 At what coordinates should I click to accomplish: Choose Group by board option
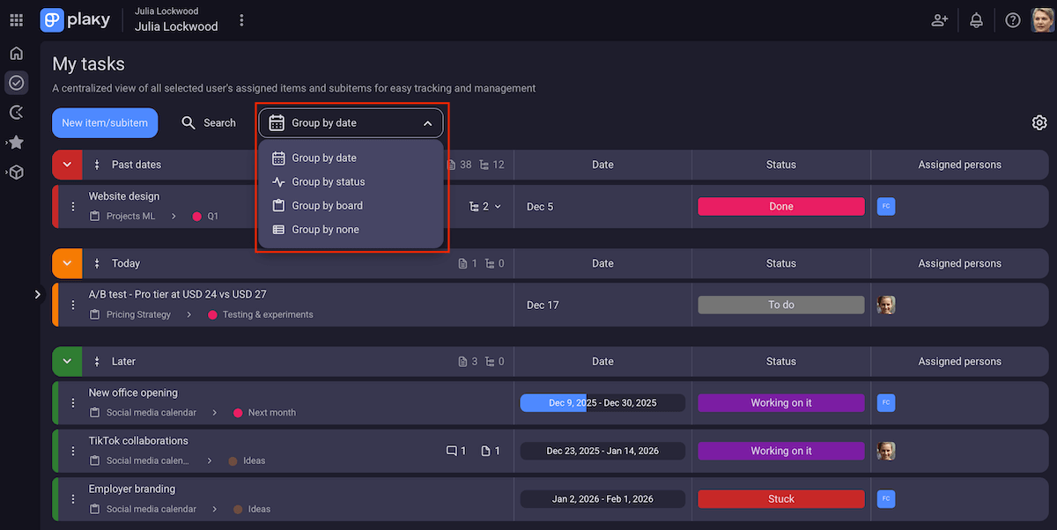[x=327, y=206]
